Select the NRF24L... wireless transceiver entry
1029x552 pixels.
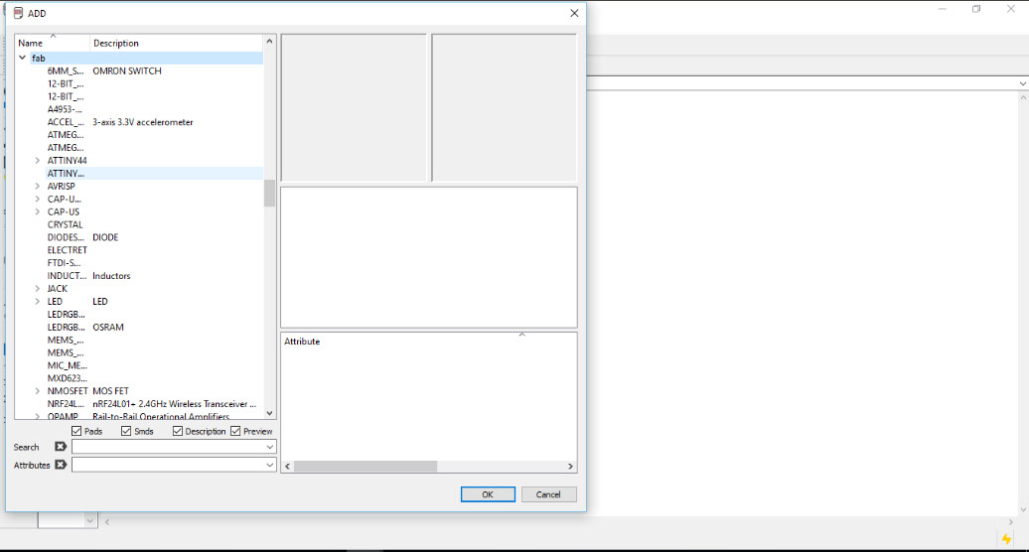tap(154, 404)
